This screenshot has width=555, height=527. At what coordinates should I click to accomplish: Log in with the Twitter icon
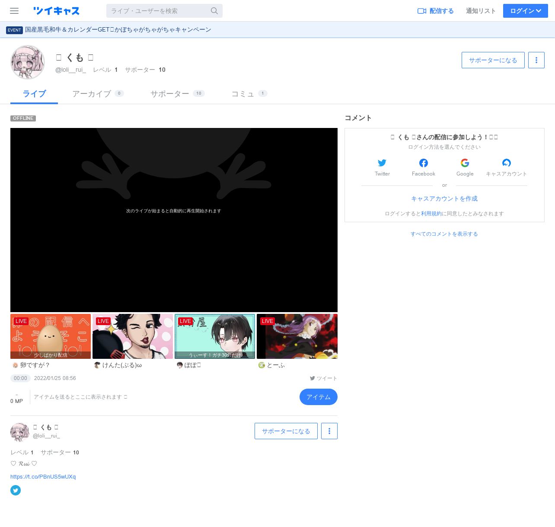(382, 163)
